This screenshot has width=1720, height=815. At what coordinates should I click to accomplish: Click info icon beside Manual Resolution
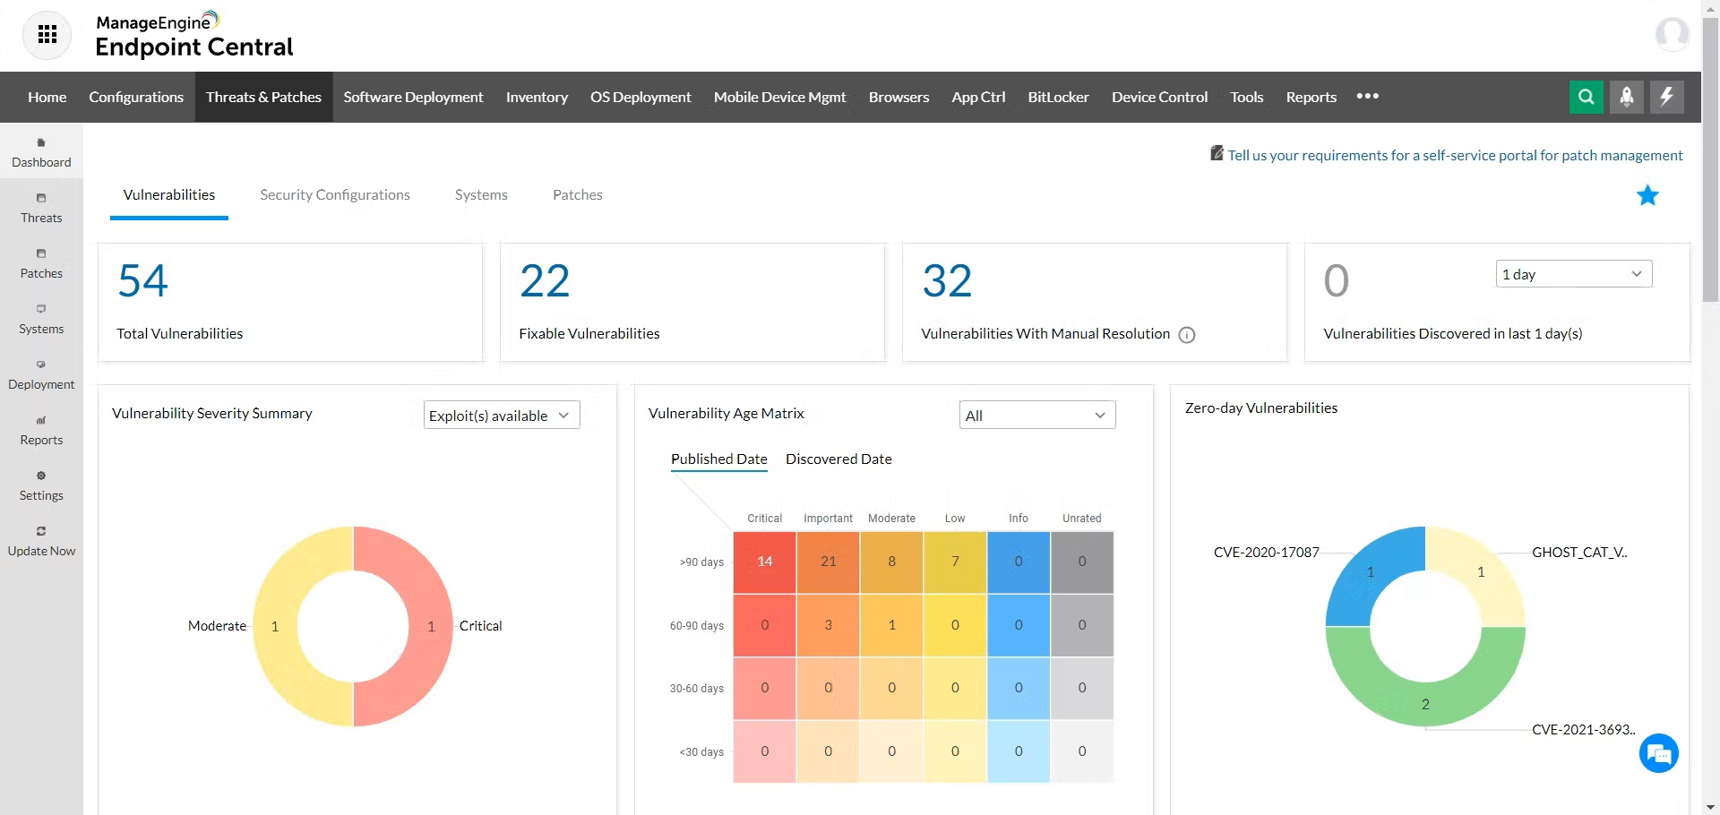click(1187, 335)
